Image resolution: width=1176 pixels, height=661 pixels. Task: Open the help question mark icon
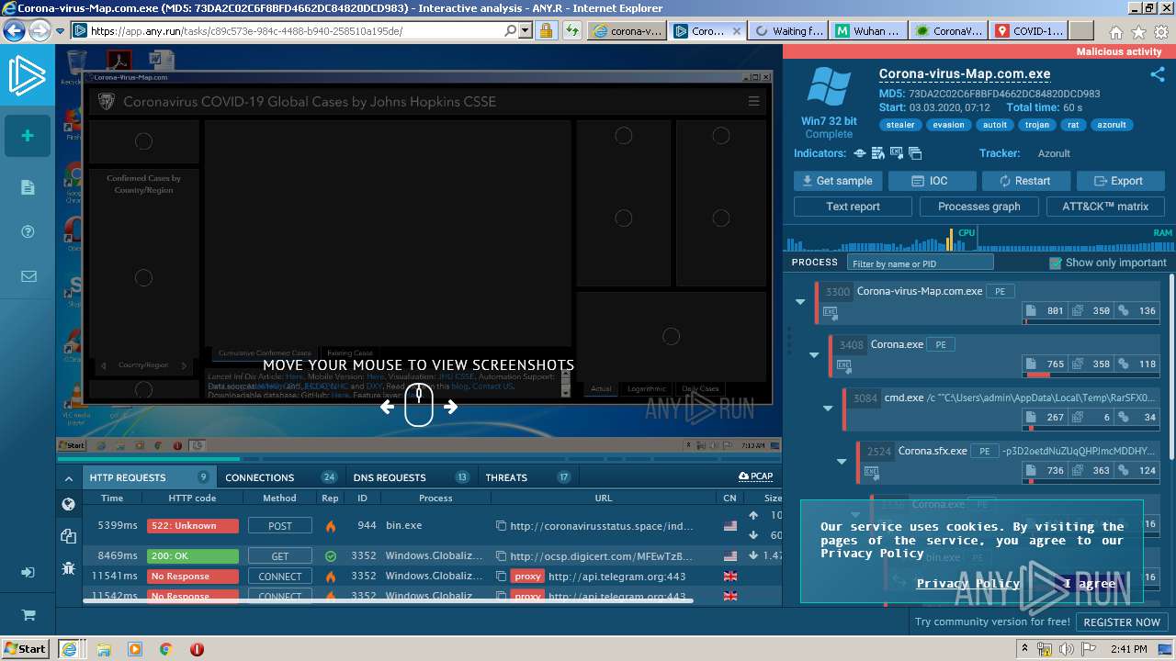pyautogui.click(x=28, y=231)
